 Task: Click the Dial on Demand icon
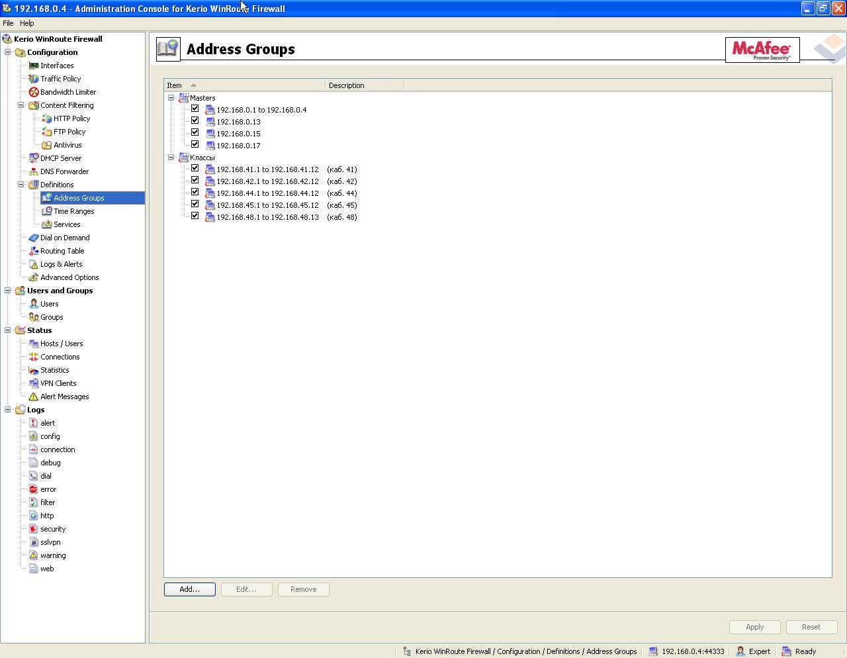(x=33, y=238)
